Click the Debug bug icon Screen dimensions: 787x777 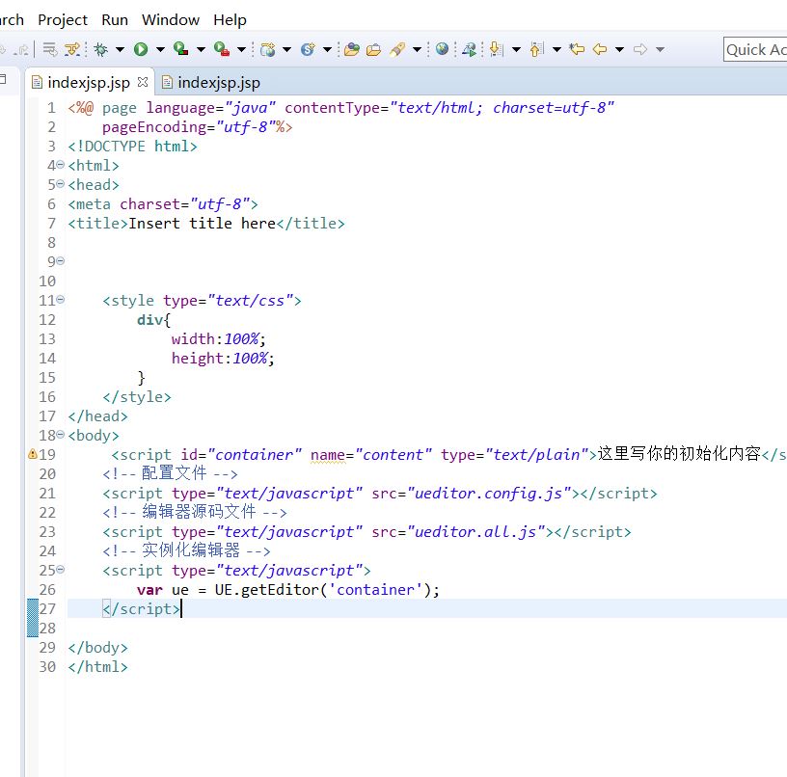[101, 49]
